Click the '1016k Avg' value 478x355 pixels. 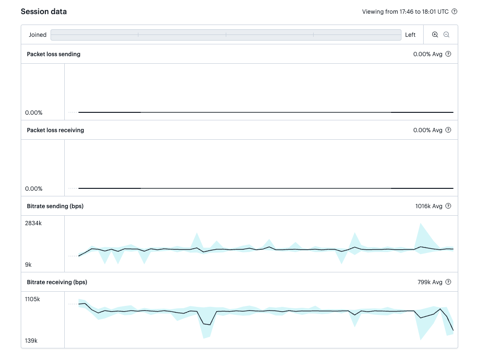pos(428,206)
